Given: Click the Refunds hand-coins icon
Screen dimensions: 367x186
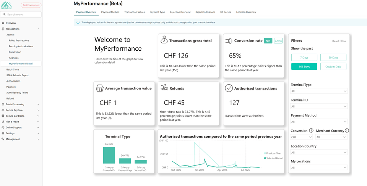Looking at the screenshot, I should (164, 88).
